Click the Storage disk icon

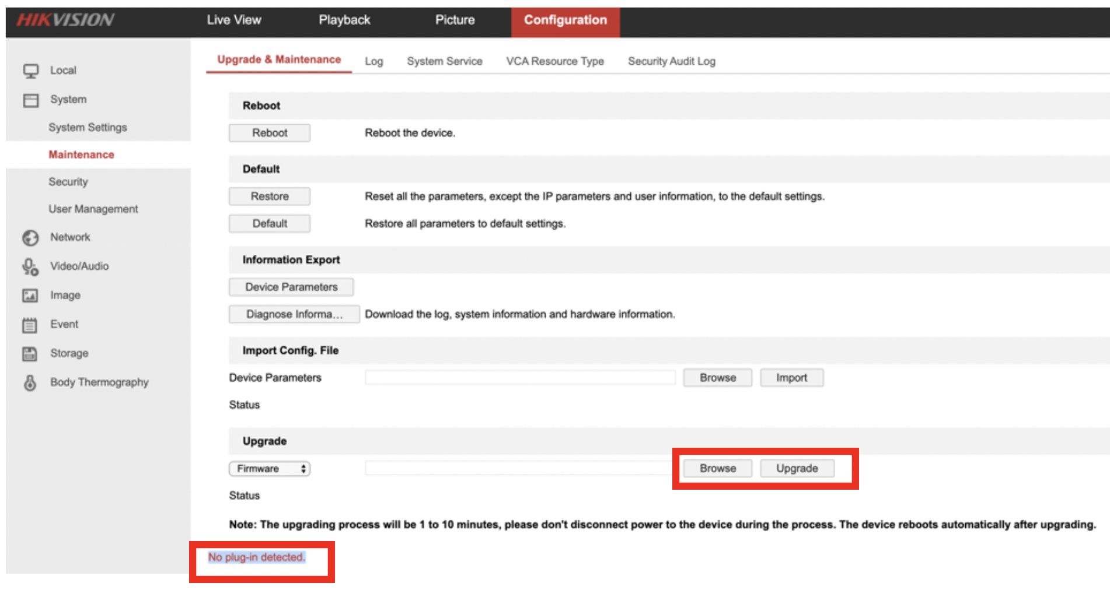point(30,354)
